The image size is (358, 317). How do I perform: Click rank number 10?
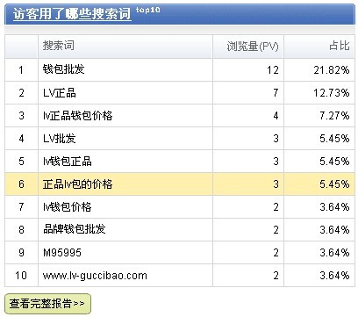coord(21,276)
